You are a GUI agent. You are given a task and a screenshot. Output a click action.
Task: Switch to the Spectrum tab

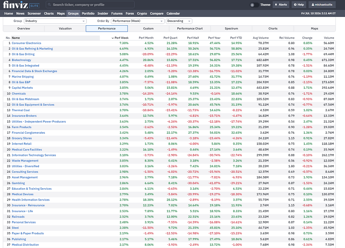click(x=231, y=28)
